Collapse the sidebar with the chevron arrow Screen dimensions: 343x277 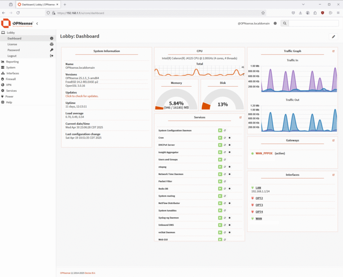point(37,23)
